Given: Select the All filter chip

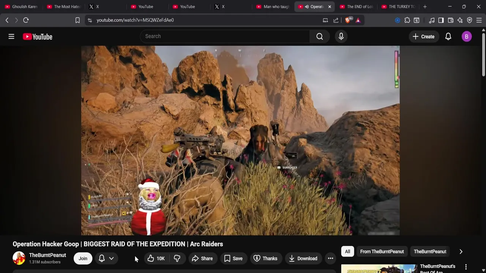Looking at the screenshot, I should click(347, 251).
